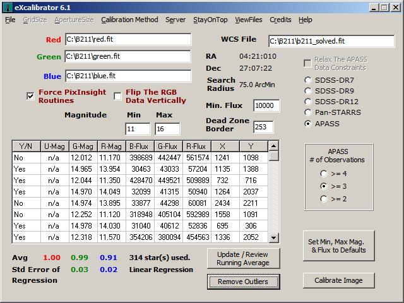The image size is (404, 303).
Task: Click Set Min, Max Mag. & Flux to Defaults
Action: click(338, 246)
